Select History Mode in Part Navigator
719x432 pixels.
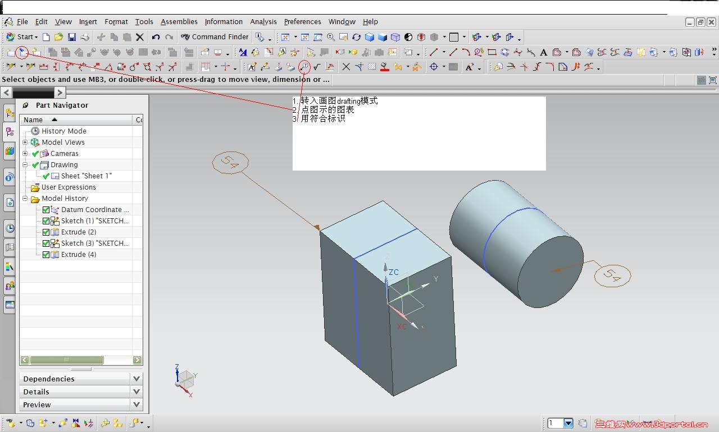[64, 131]
